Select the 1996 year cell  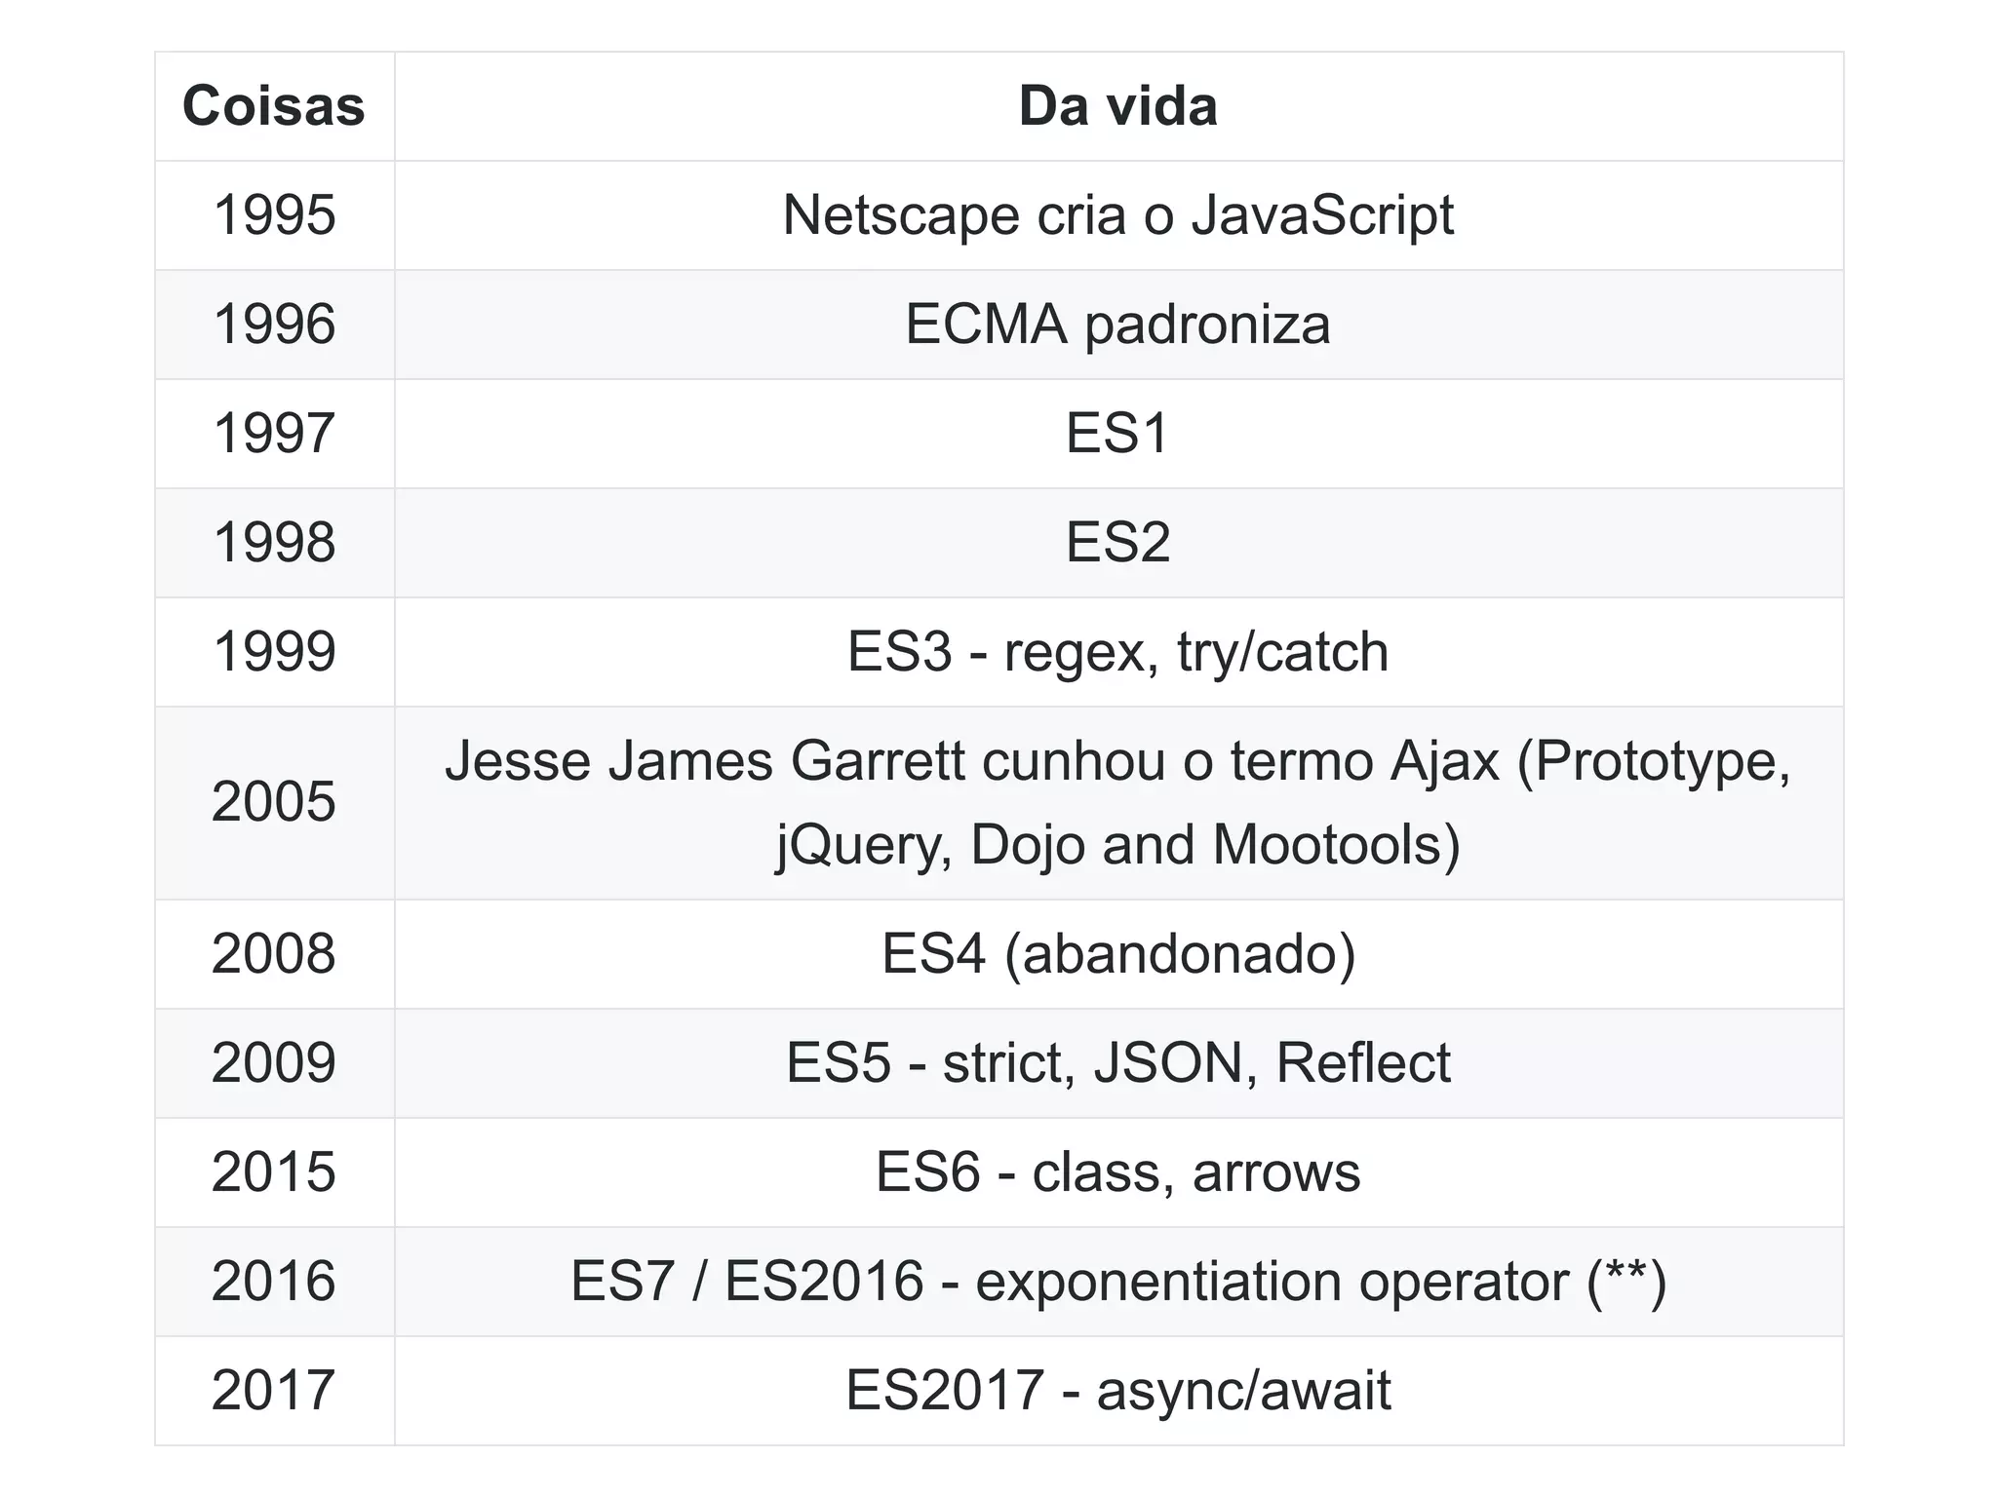click(x=274, y=325)
